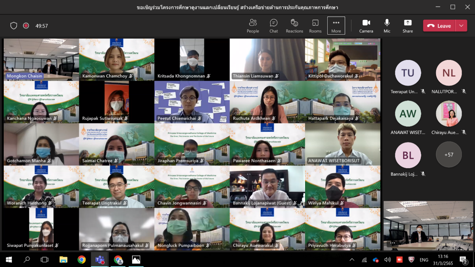Open the notification center icon
The height and width of the screenshot is (267, 475).
[x=464, y=260]
